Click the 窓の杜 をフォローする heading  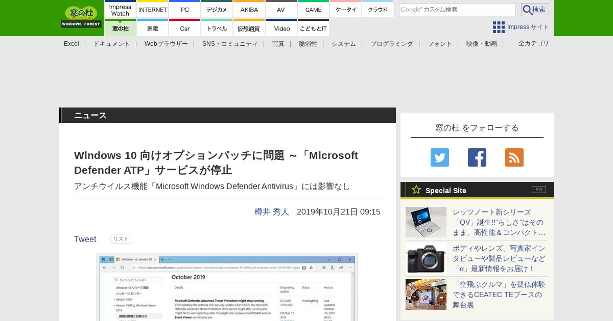(477, 127)
